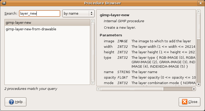Click '2 procedures match your query' status text

point(31,89)
